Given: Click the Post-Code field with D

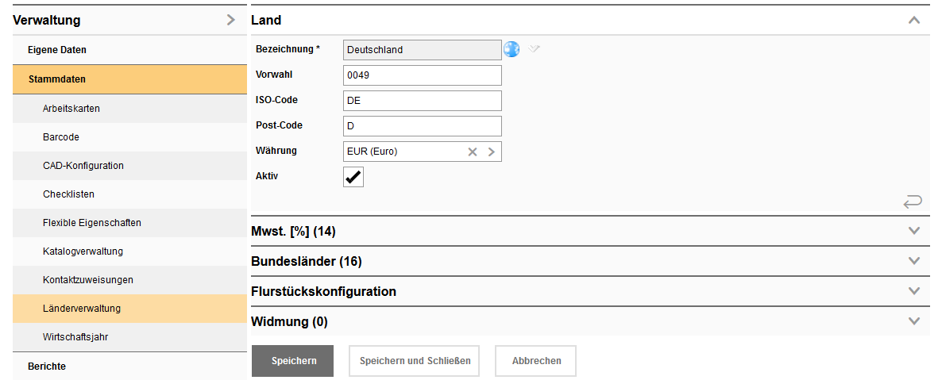Looking at the screenshot, I should [x=423, y=126].
